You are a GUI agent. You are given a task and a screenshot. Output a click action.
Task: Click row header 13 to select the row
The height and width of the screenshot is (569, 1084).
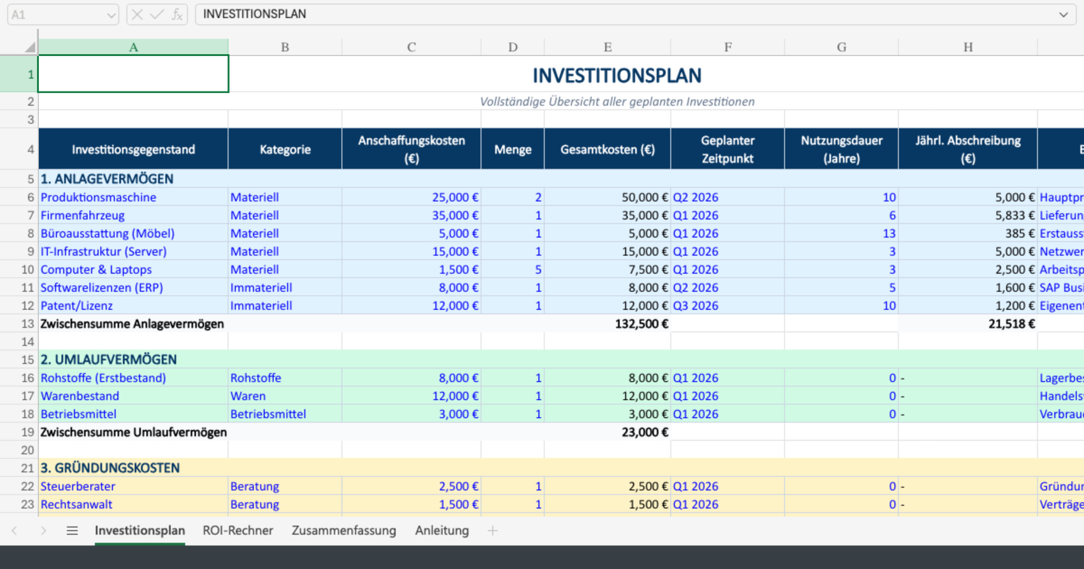[27, 324]
